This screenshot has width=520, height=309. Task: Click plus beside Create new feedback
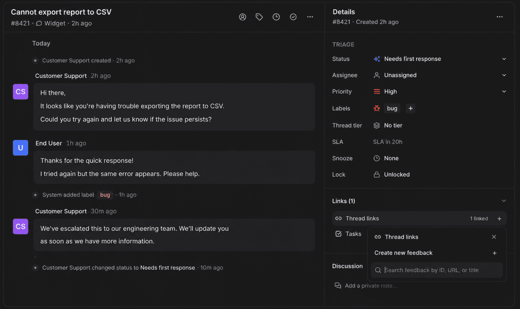[x=494, y=253]
